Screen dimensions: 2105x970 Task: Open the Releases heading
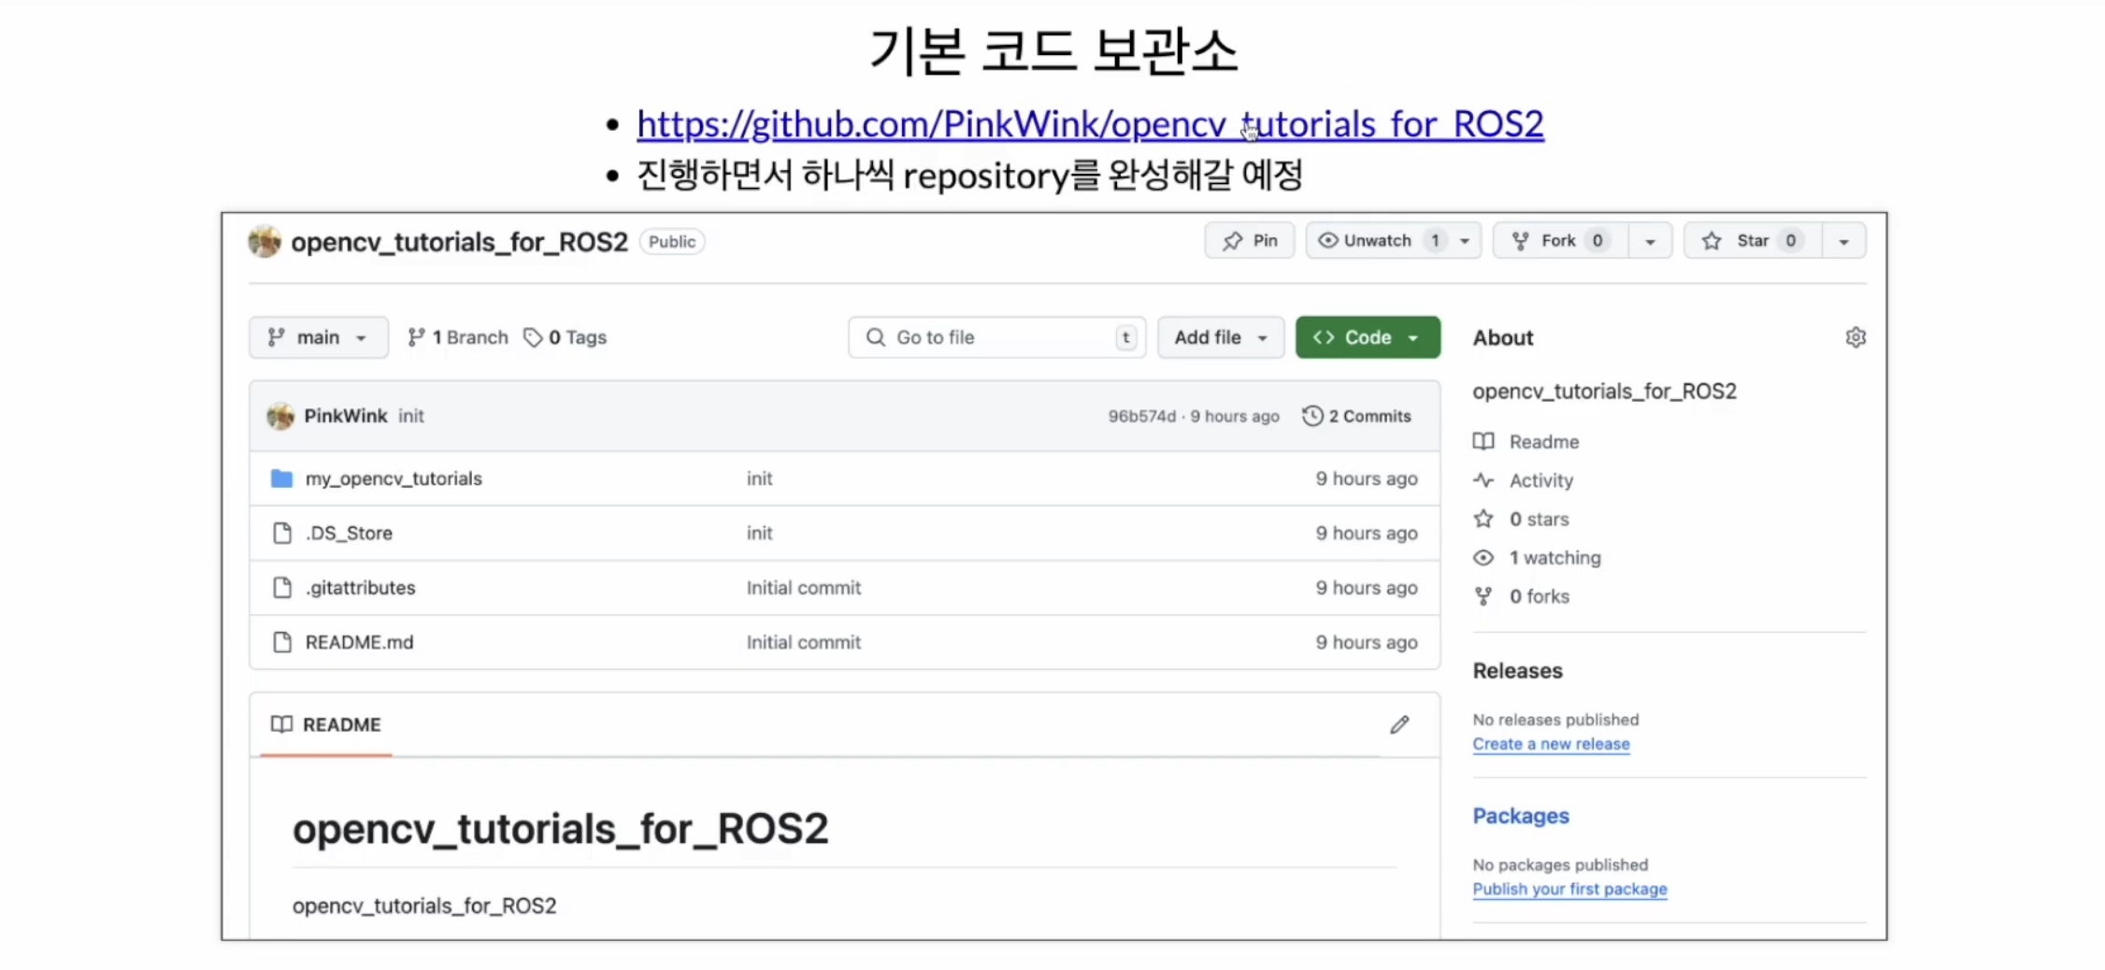pos(1517,671)
